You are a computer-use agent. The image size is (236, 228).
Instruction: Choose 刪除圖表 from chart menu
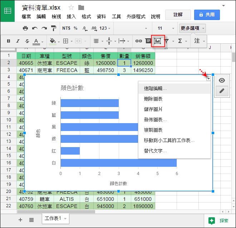coord(174,99)
